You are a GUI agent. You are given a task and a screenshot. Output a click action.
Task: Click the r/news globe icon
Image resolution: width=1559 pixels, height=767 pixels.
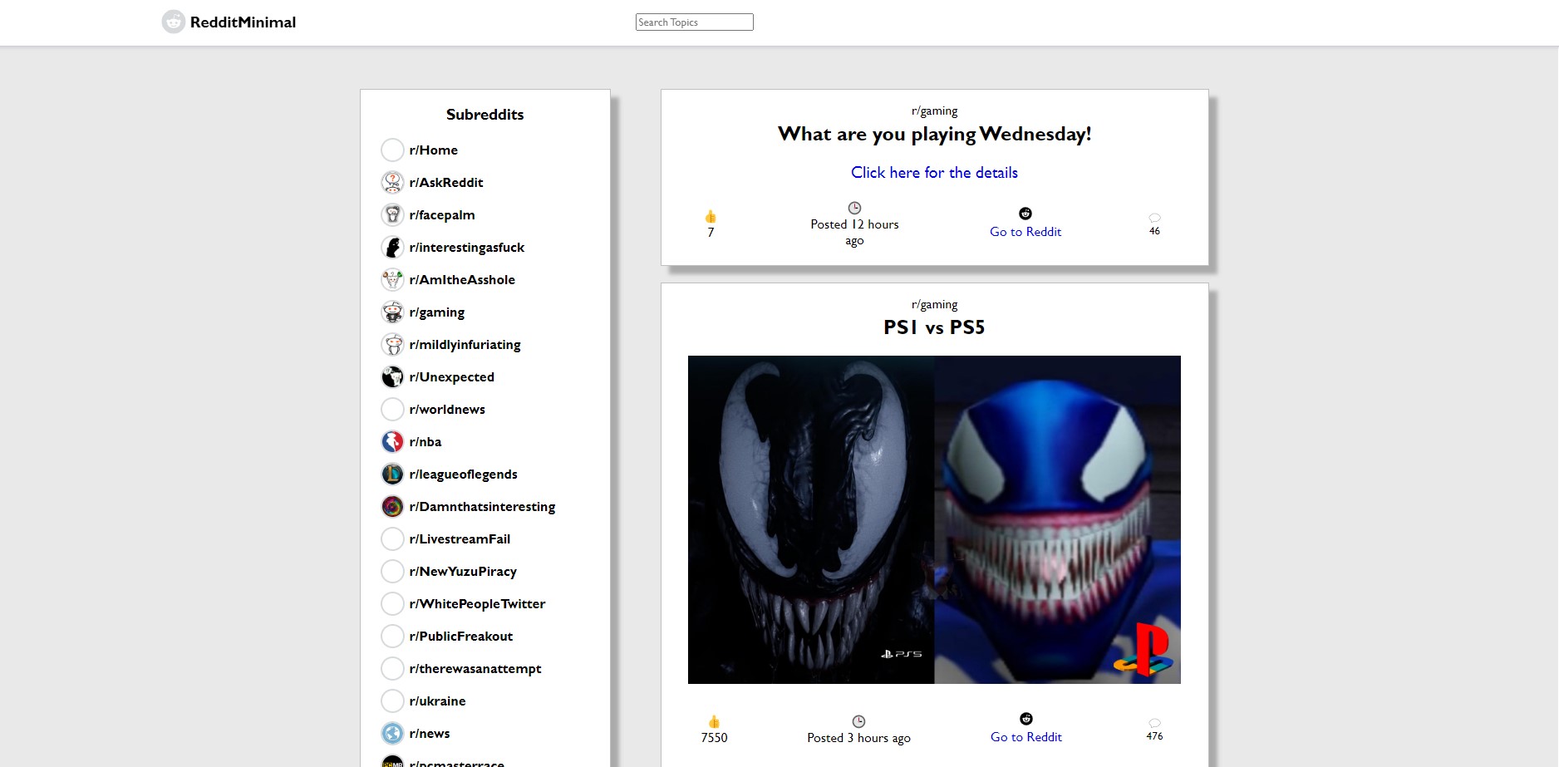[392, 734]
